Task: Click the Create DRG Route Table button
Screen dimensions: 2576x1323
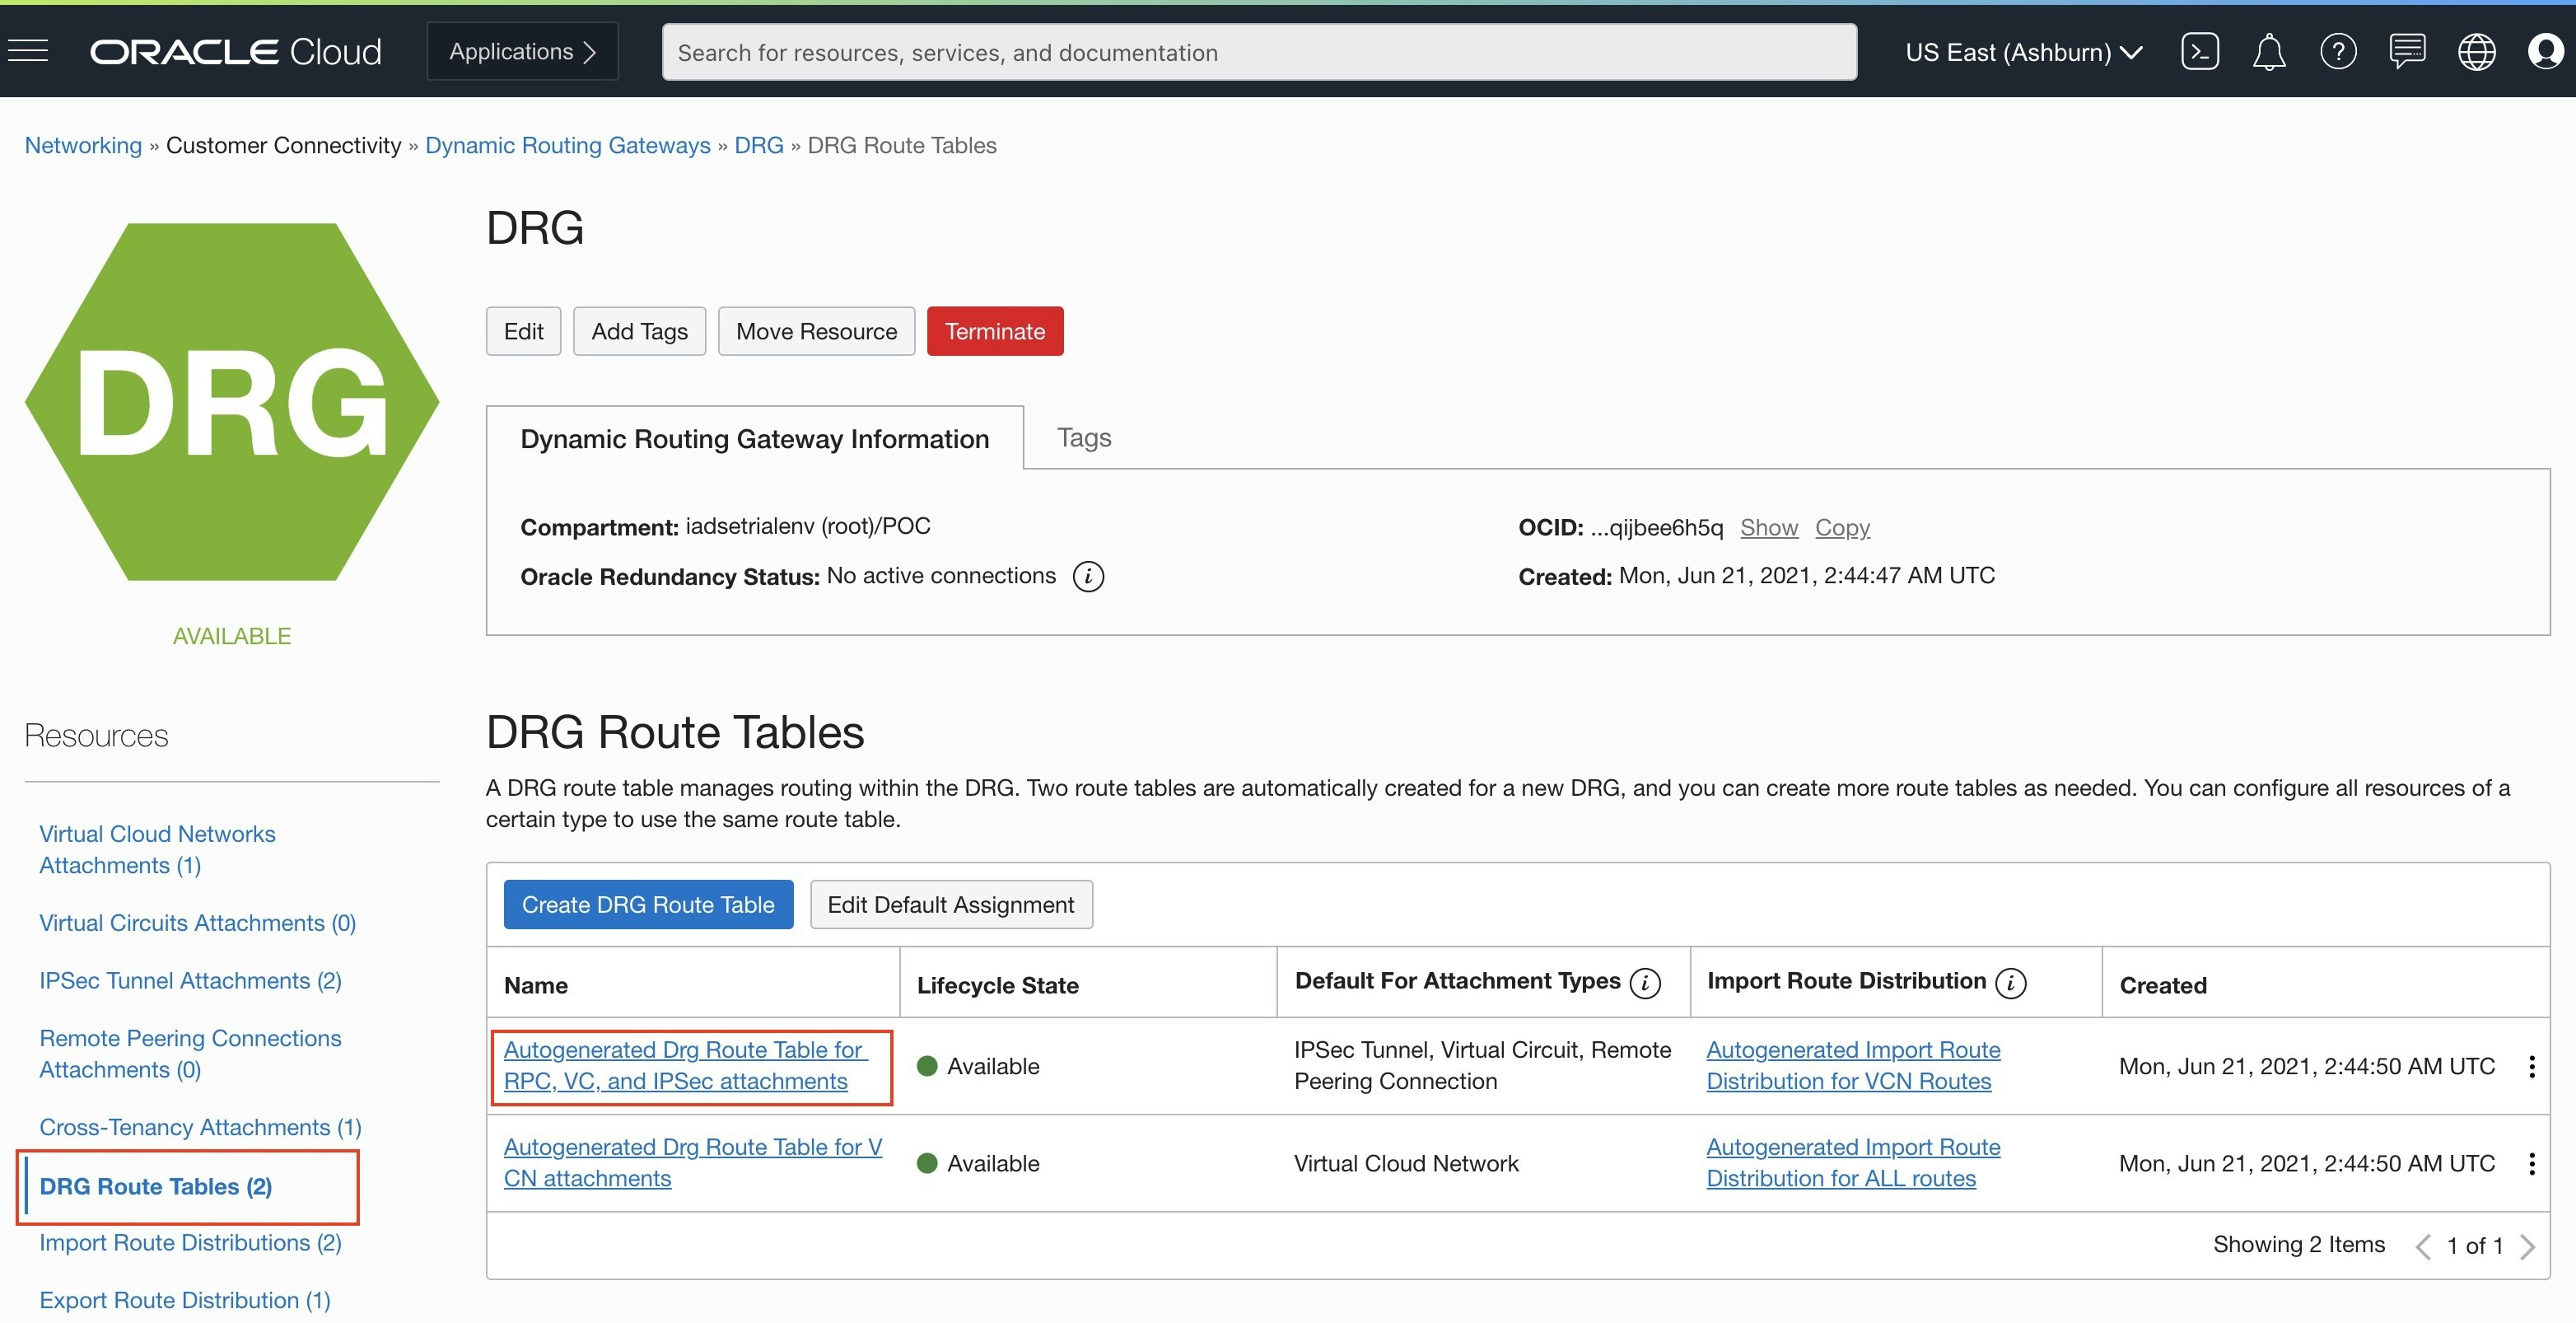Action: [647, 904]
